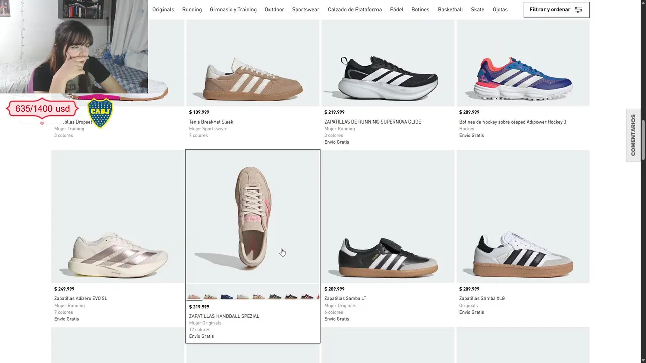The height and width of the screenshot is (363, 646).
Task: Open the Tenis Breaknet Sleek product title
Action: 211,122
